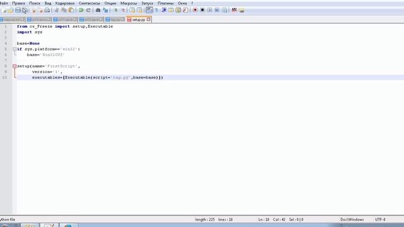Toggle the Word wrap toolbar button
The image size is (404, 227).
pos(149,10)
